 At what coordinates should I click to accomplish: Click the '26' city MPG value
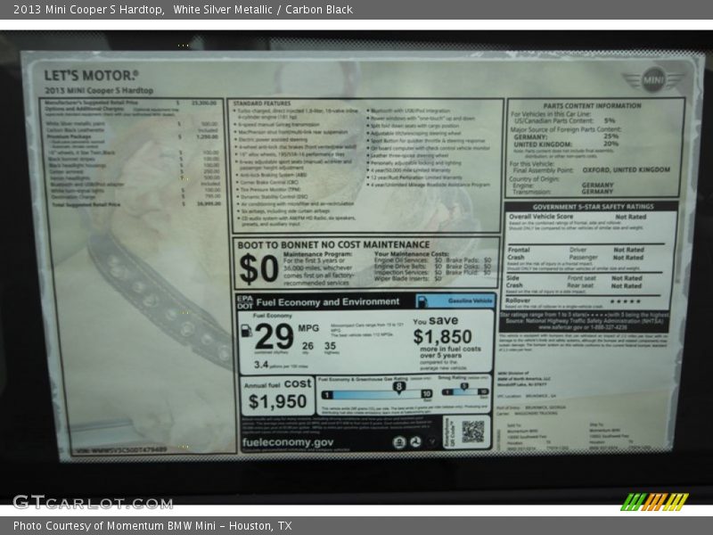click(307, 346)
